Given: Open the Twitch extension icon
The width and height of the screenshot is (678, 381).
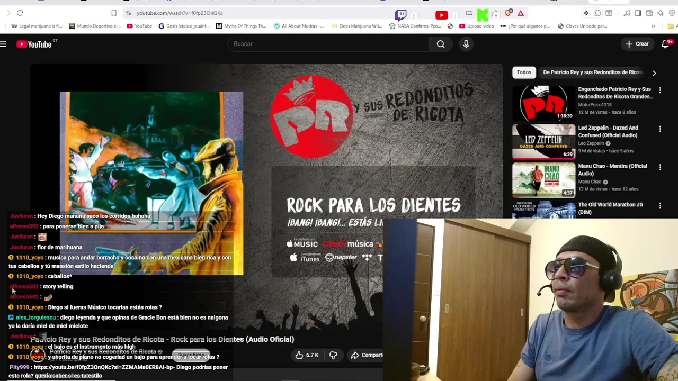Looking at the screenshot, I should tap(401, 15).
